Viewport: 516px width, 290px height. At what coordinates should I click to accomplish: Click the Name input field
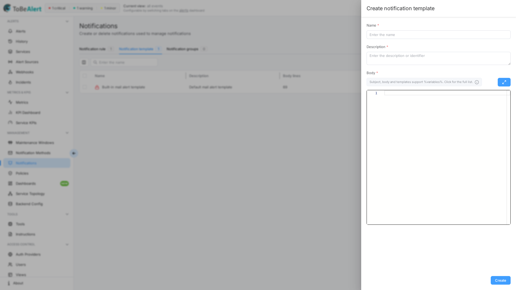(x=438, y=35)
